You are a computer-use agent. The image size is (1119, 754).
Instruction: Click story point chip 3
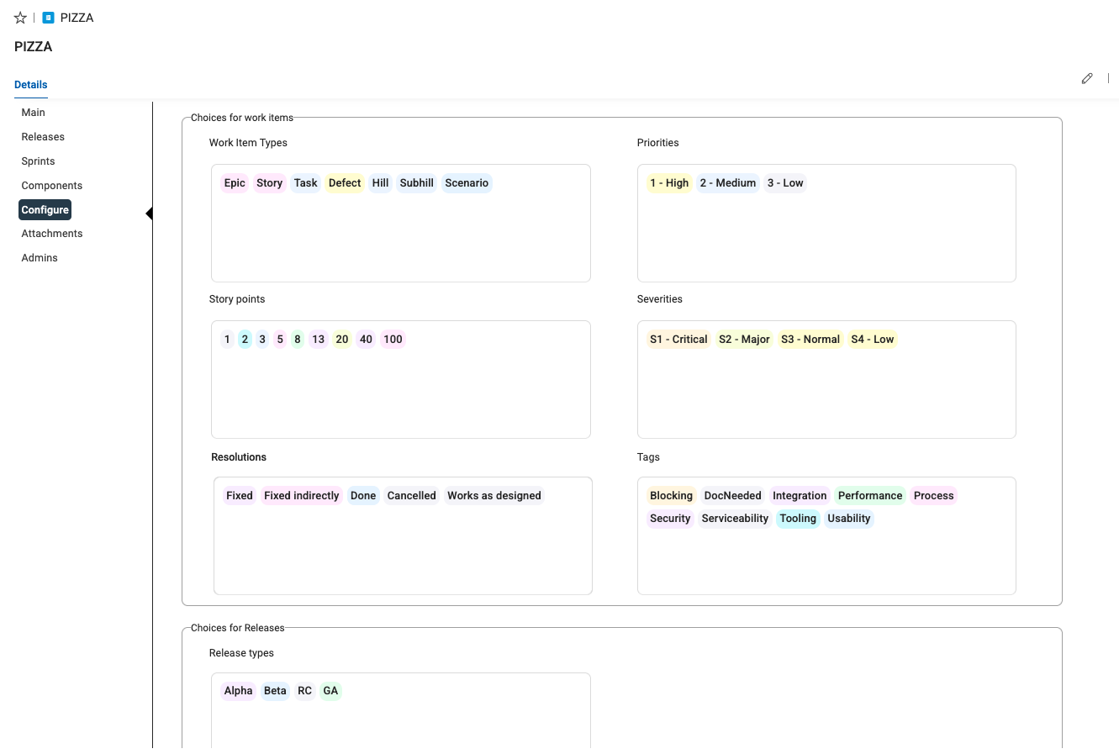pos(262,340)
